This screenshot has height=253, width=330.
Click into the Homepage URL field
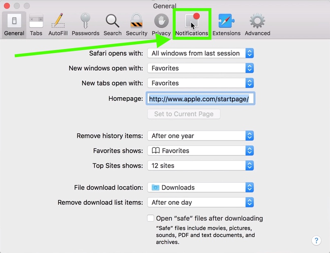coord(200,99)
